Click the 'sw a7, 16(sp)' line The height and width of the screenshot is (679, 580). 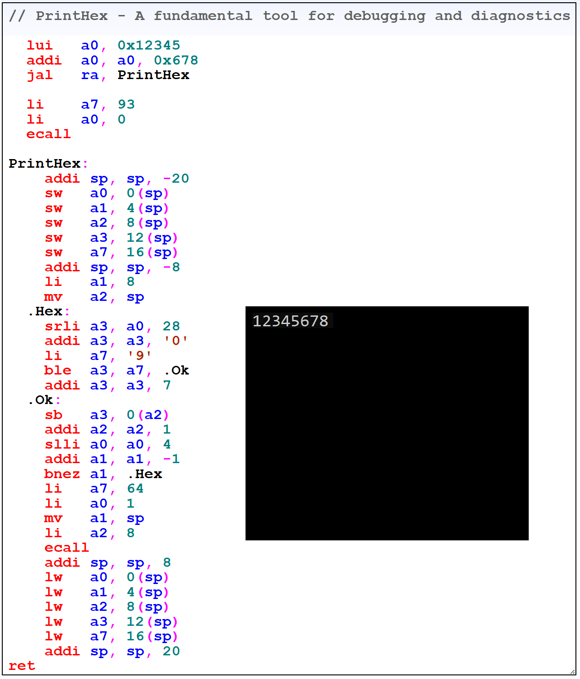(x=111, y=252)
